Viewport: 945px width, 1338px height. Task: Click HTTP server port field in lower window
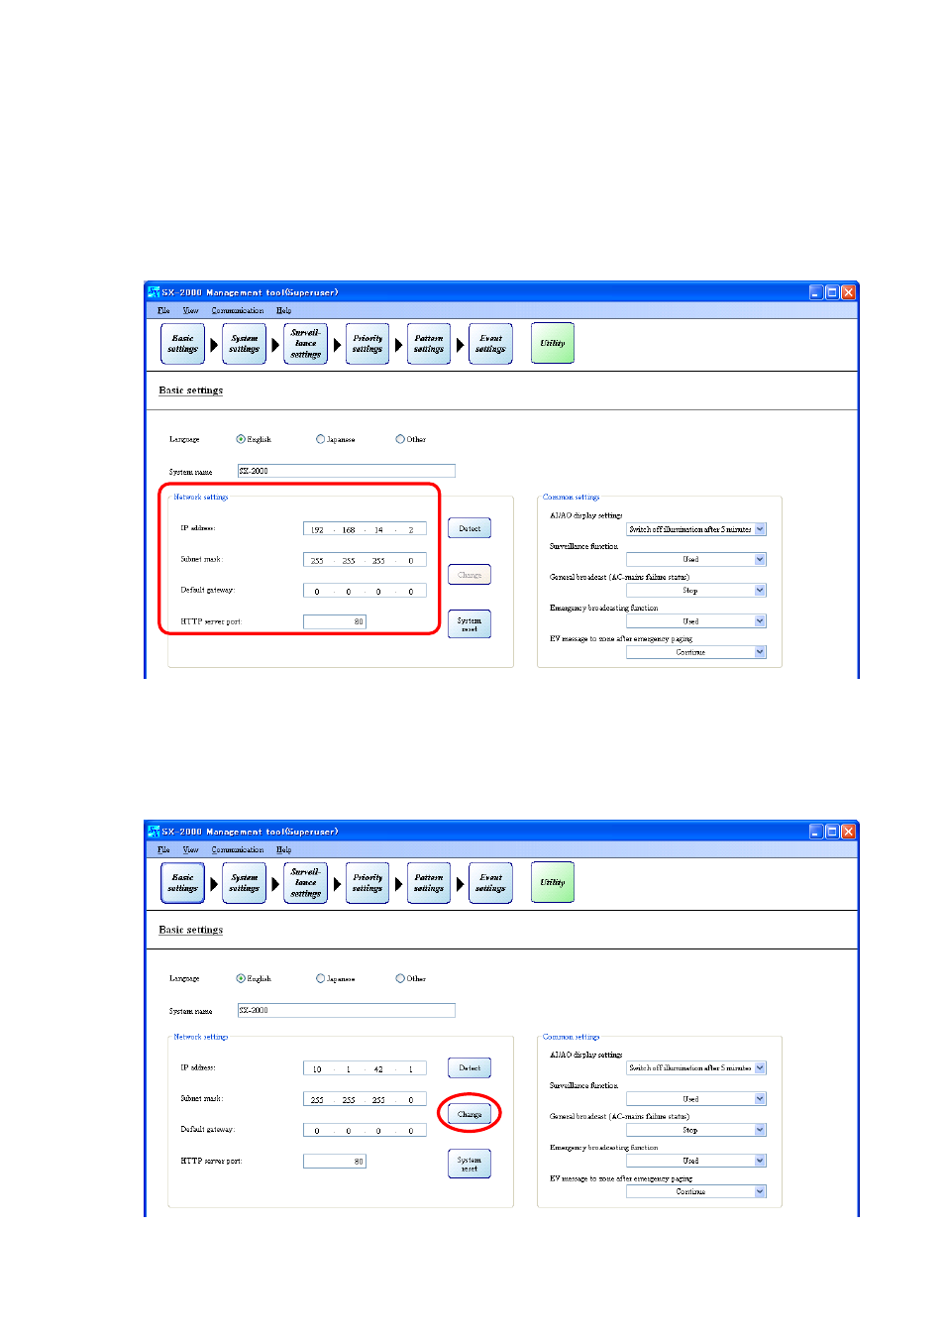click(x=335, y=1161)
